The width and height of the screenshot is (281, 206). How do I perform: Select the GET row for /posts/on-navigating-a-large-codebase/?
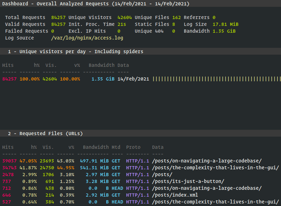coord(206,161)
